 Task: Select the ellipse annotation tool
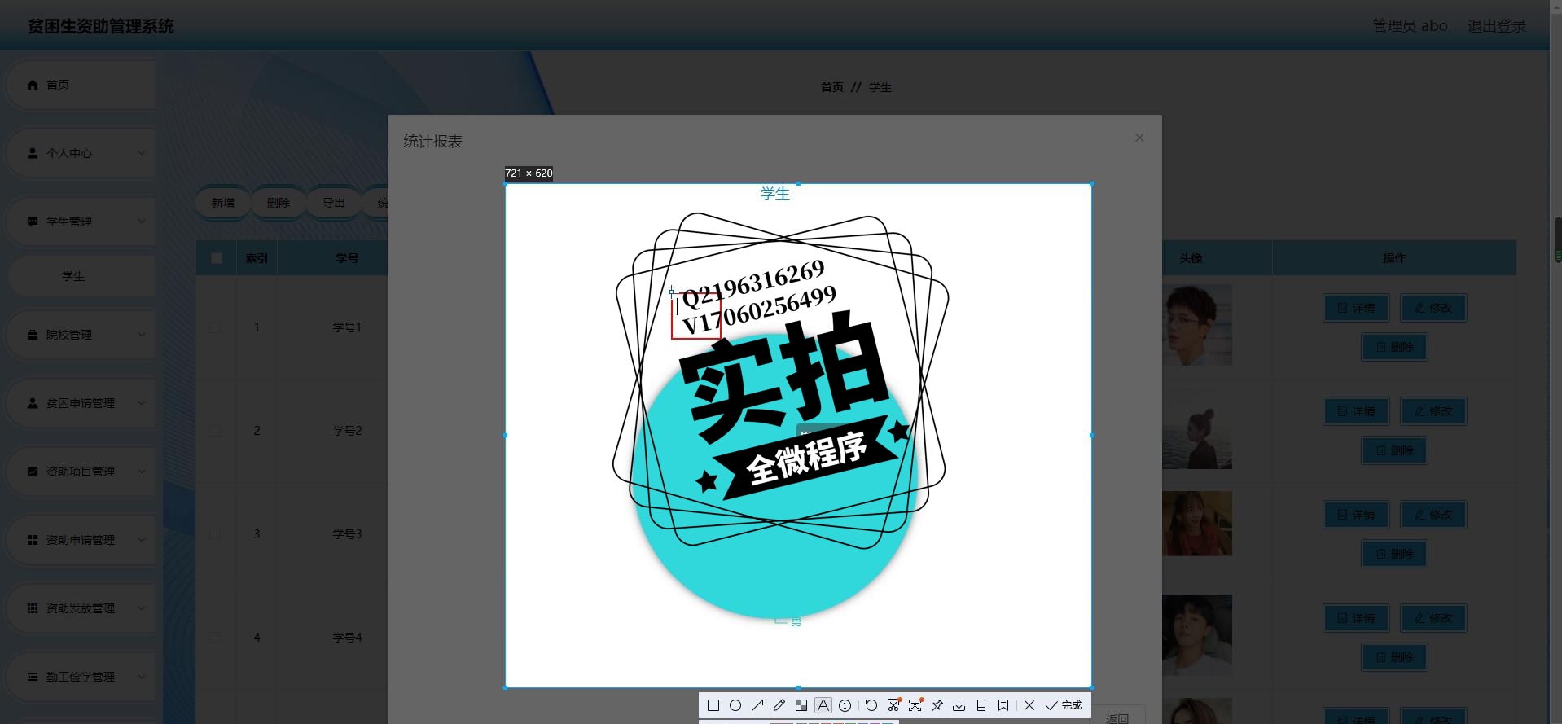735,705
